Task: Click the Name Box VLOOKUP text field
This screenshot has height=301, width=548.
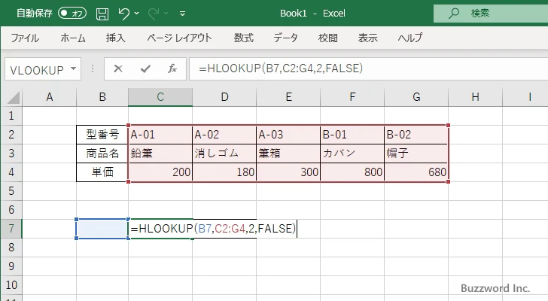Action: [37, 70]
